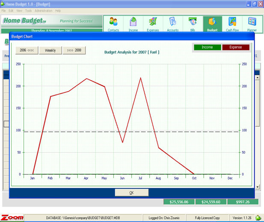This screenshot has width=264, height=222.
Task: Click the scrollbar down arrow behind chart
Action: (257, 187)
